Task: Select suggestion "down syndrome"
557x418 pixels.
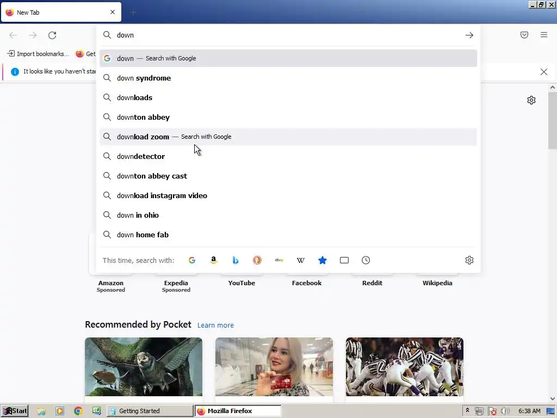Action: point(288,78)
